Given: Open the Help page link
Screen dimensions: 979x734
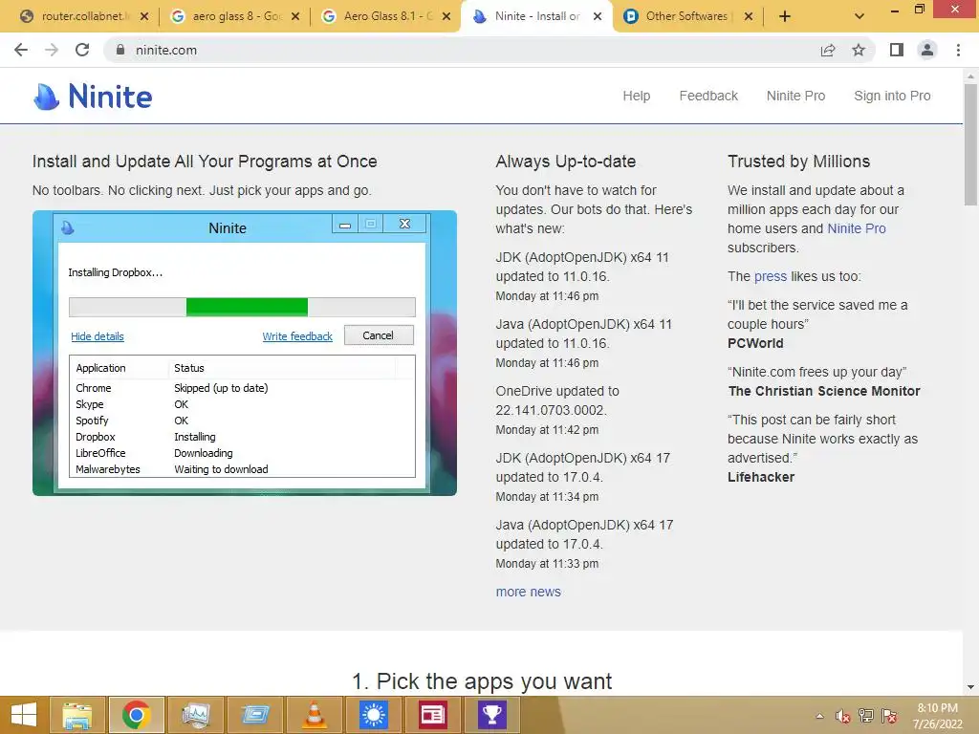Looking at the screenshot, I should tap(636, 97).
